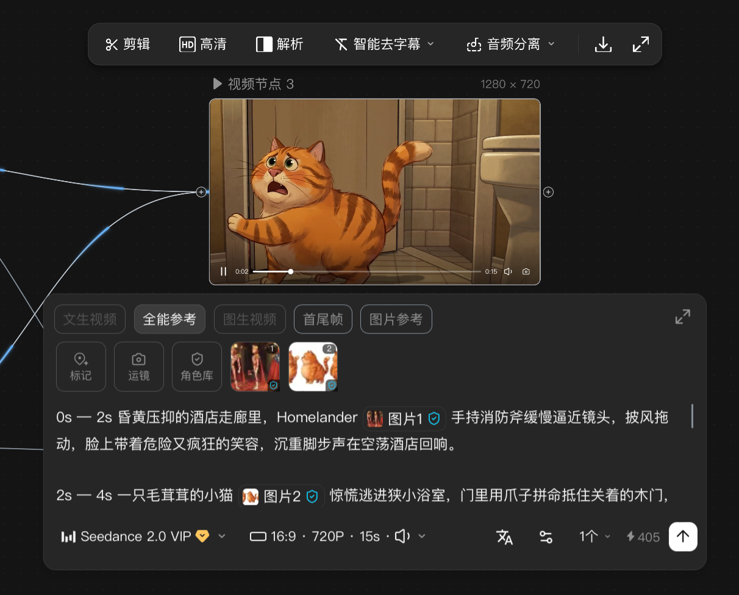Open the Seedance 2.0 VIP model dropdown
This screenshot has height=595, width=739.
click(144, 536)
